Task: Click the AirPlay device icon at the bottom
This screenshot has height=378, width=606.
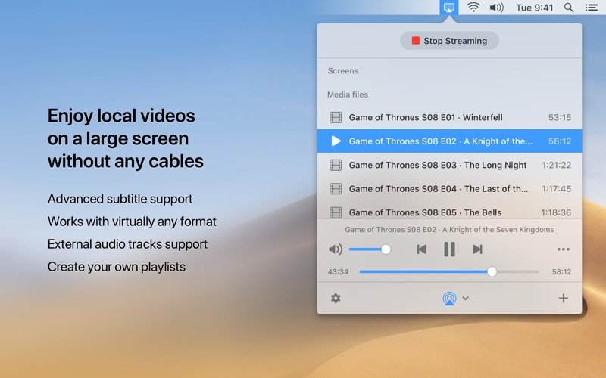Action: tap(449, 299)
